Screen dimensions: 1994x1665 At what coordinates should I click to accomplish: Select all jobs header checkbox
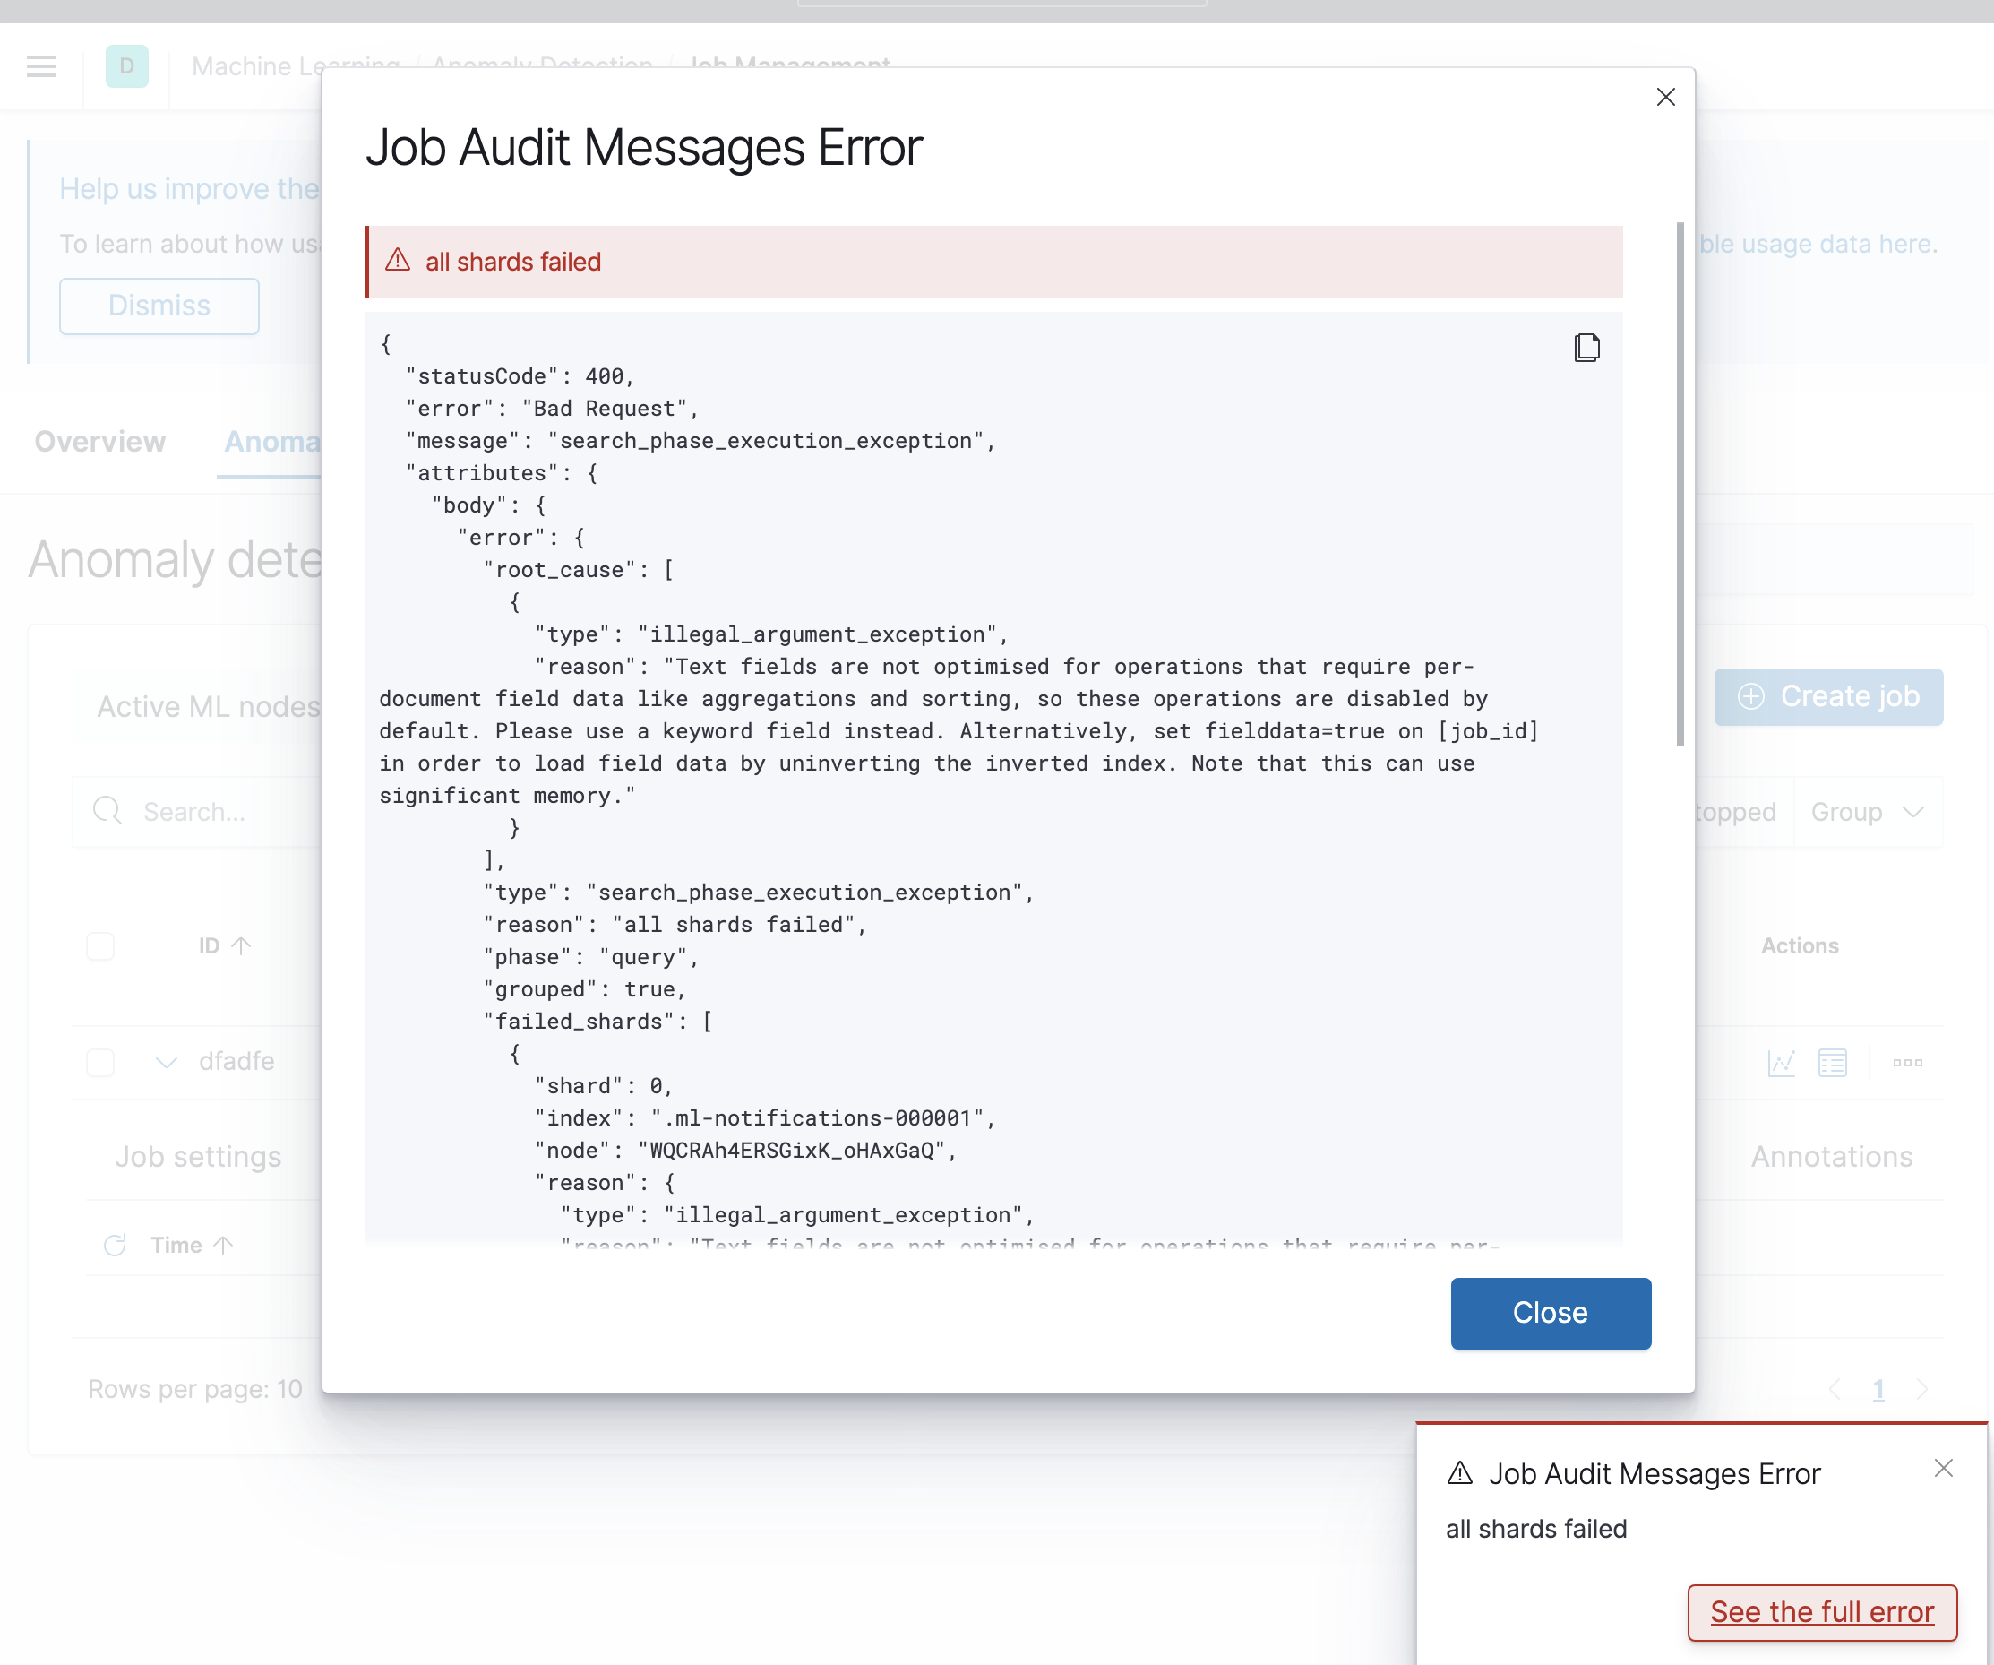click(x=100, y=945)
